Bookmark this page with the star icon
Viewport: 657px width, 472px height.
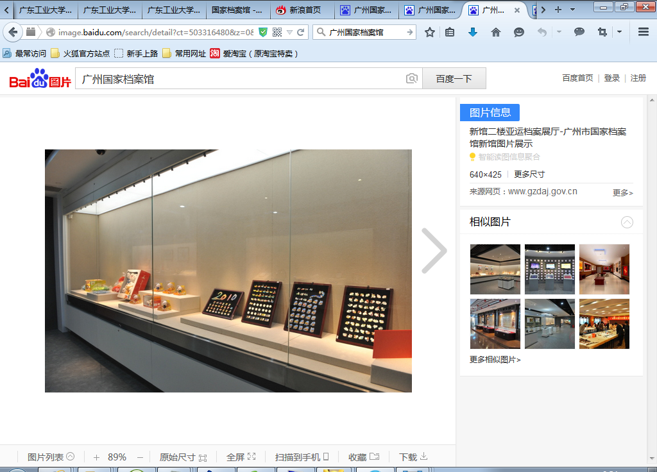coord(430,32)
